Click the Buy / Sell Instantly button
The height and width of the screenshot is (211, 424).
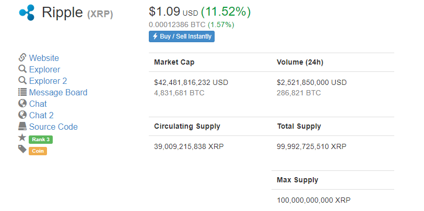(x=182, y=36)
